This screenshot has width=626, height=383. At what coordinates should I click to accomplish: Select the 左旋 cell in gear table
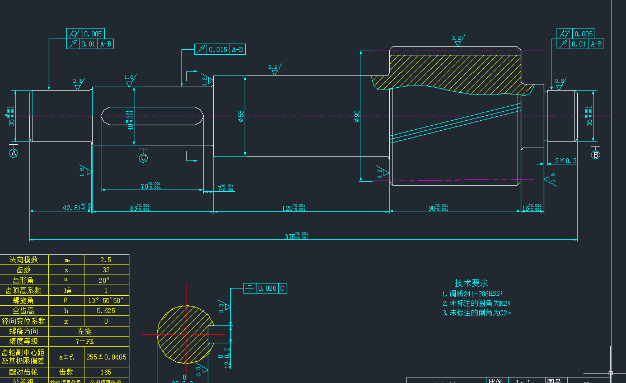click(85, 331)
